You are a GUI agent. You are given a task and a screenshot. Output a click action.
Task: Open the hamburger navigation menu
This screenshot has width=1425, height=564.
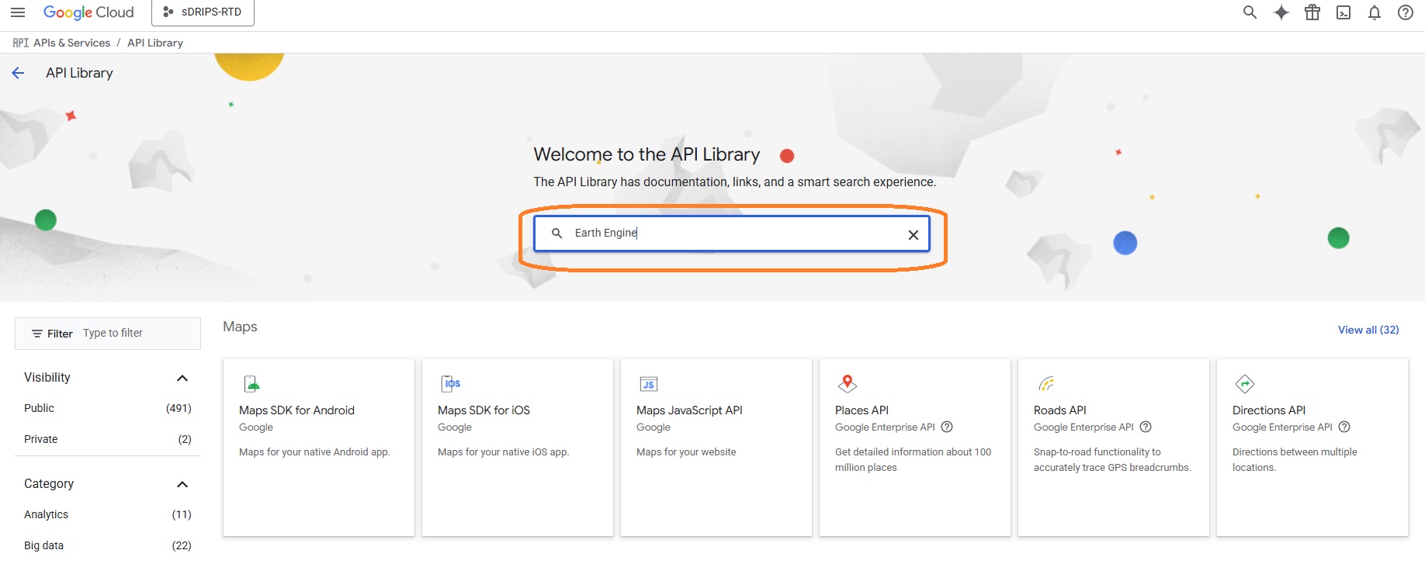(18, 12)
